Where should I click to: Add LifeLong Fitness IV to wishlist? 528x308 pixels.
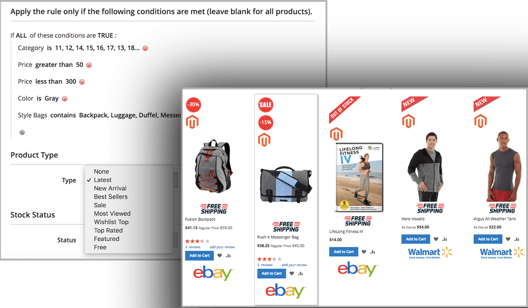(x=364, y=252)
